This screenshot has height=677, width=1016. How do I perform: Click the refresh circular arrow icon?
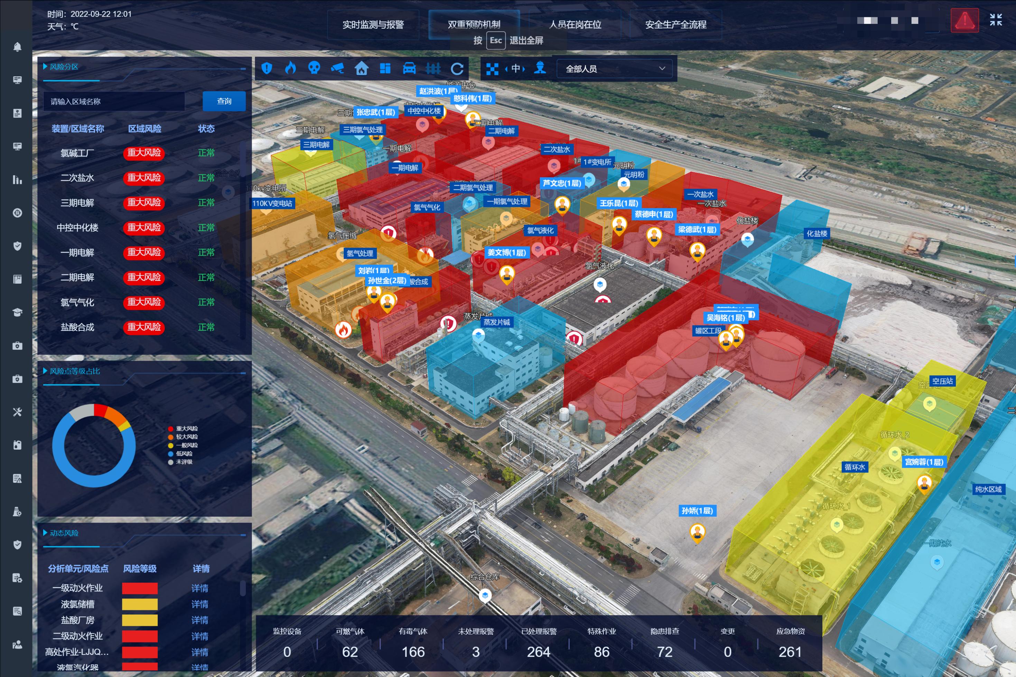(457, 68)
